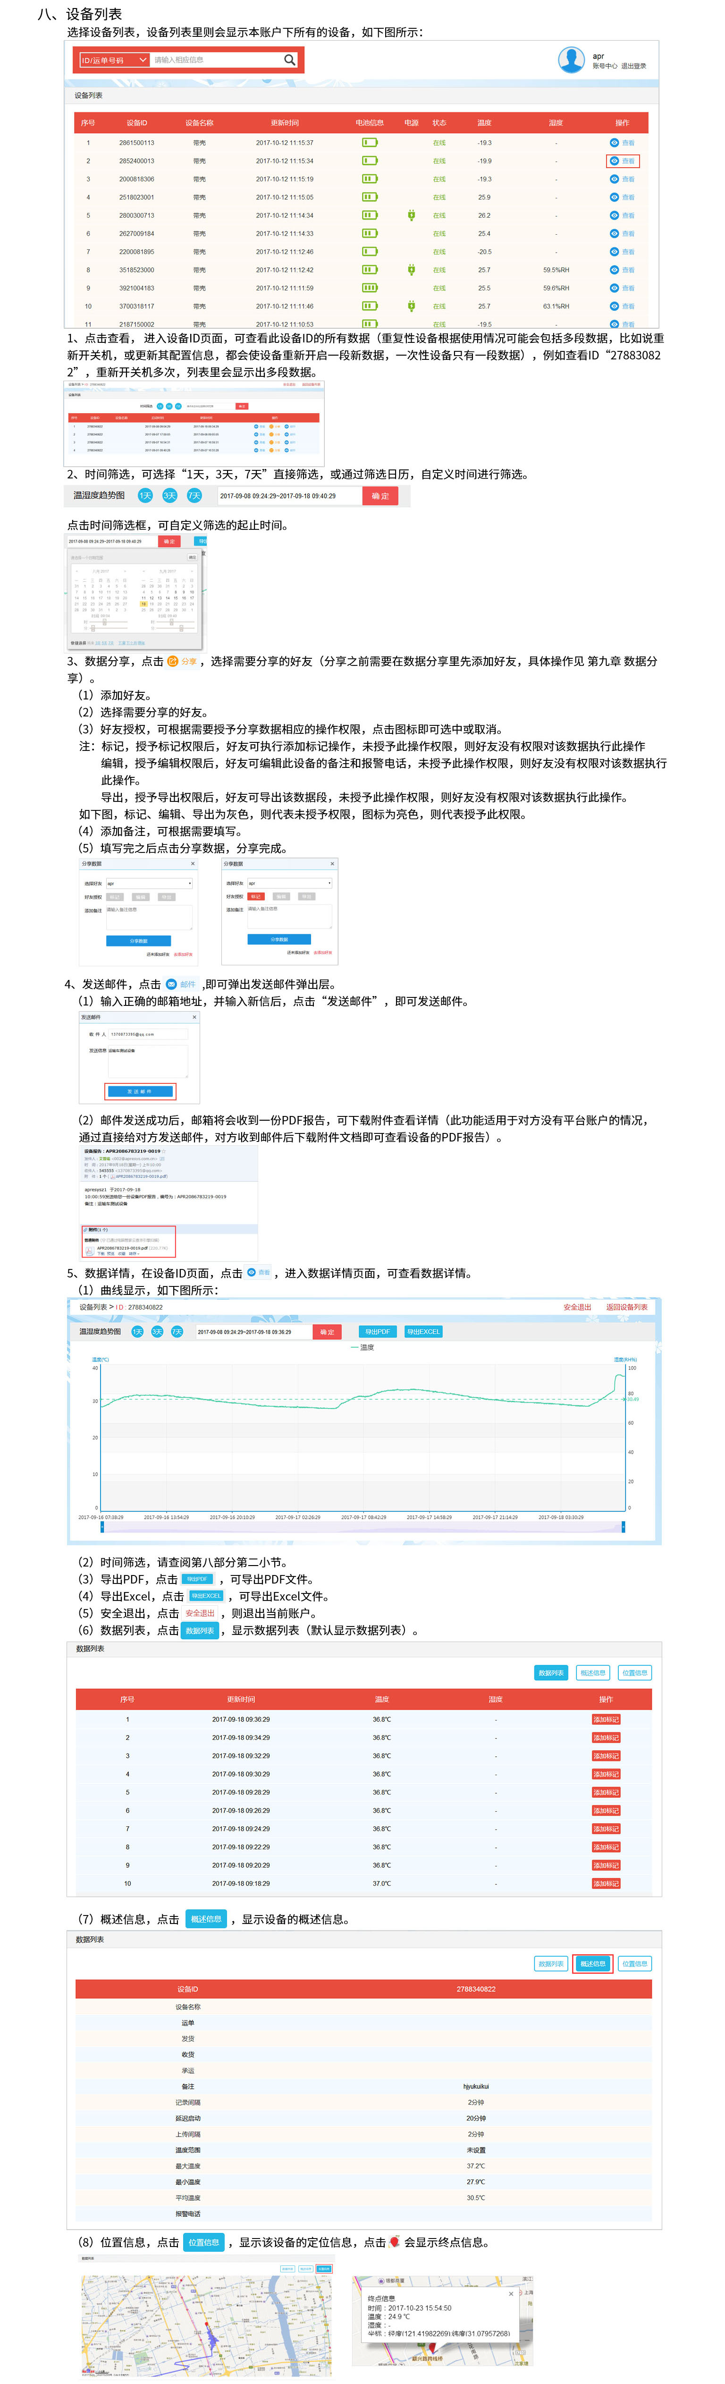
Task: Click the date range field 2017-09-08 09:24:29~2017-09-18 09:40:29
Action: pyautogui.click(x=289, y=496)
